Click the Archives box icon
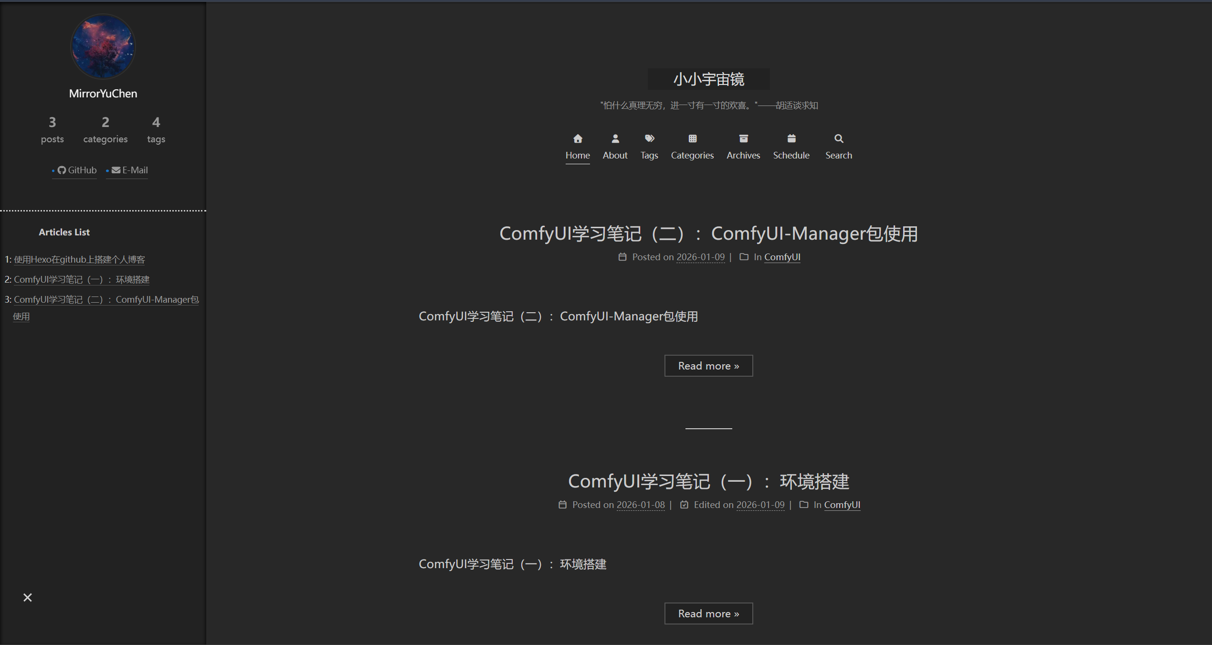The image size is (1212, 645). pos(743,139)
